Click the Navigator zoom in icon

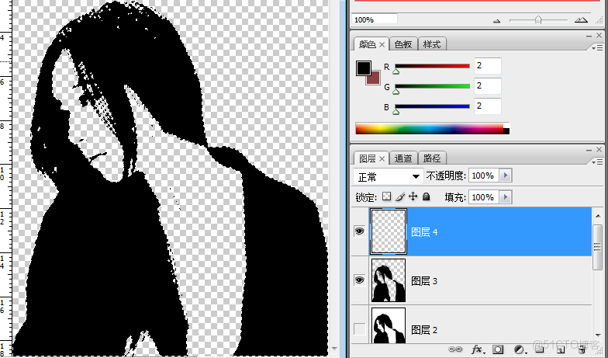pos(581,20)
